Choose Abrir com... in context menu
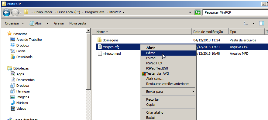The image size is (268, 120). tap(168, 79)
